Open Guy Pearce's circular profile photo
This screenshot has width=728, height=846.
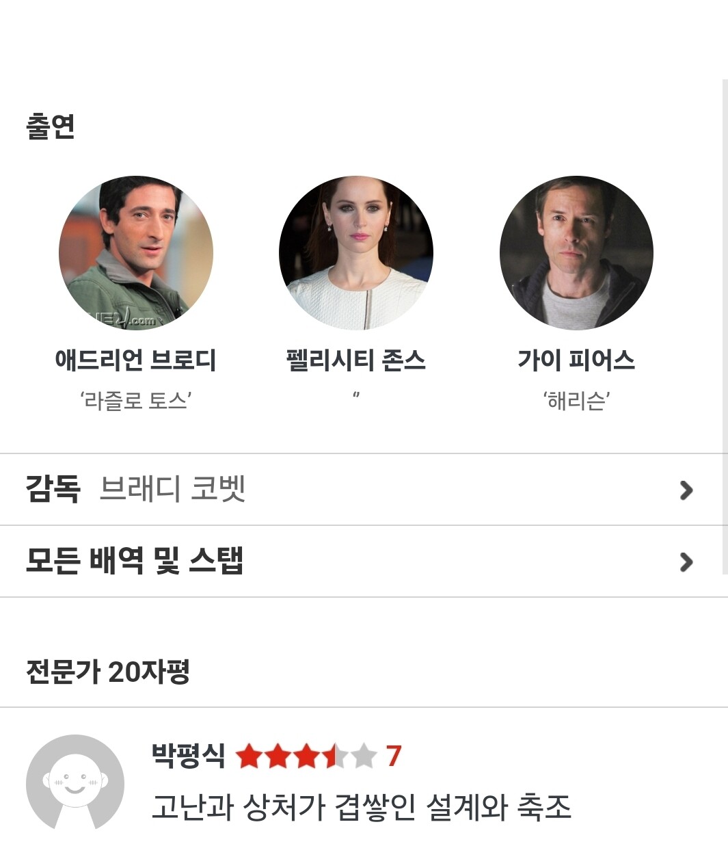pyautogui.click(x=576, y=253)
